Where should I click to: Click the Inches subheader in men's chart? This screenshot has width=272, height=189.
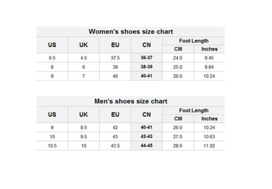209,119
